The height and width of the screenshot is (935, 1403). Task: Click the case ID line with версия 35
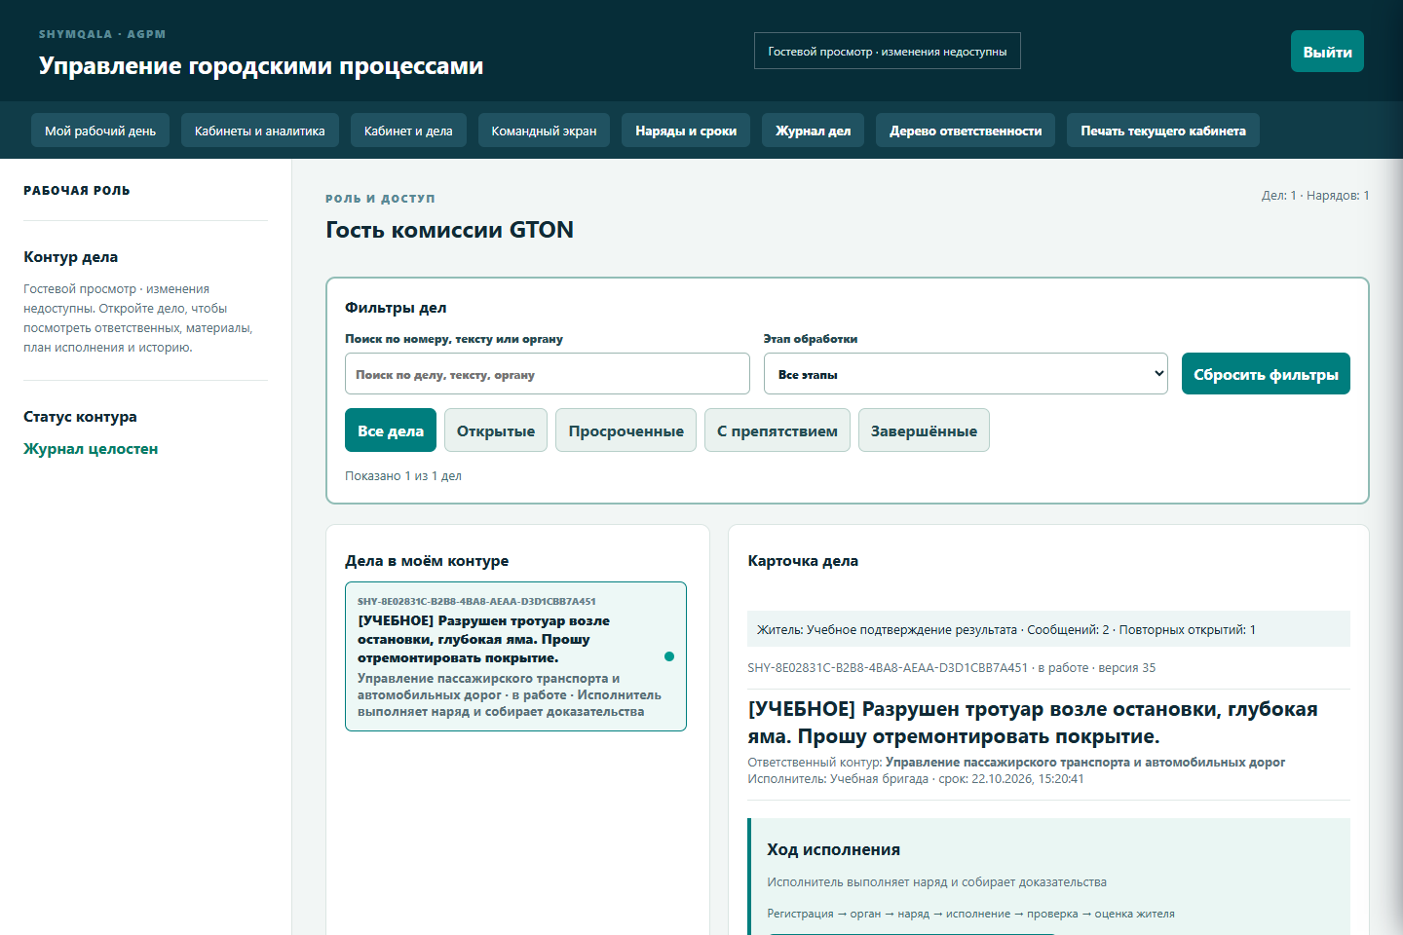(952, 668)
